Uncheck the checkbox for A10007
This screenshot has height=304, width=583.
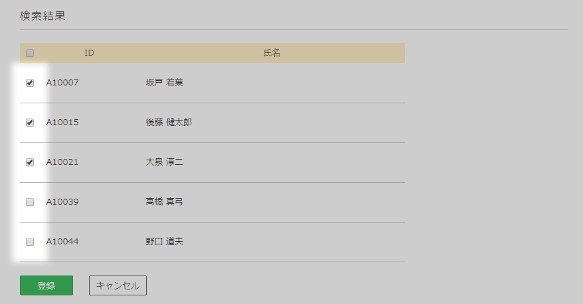pyautogui.click(x=30, y=83)
